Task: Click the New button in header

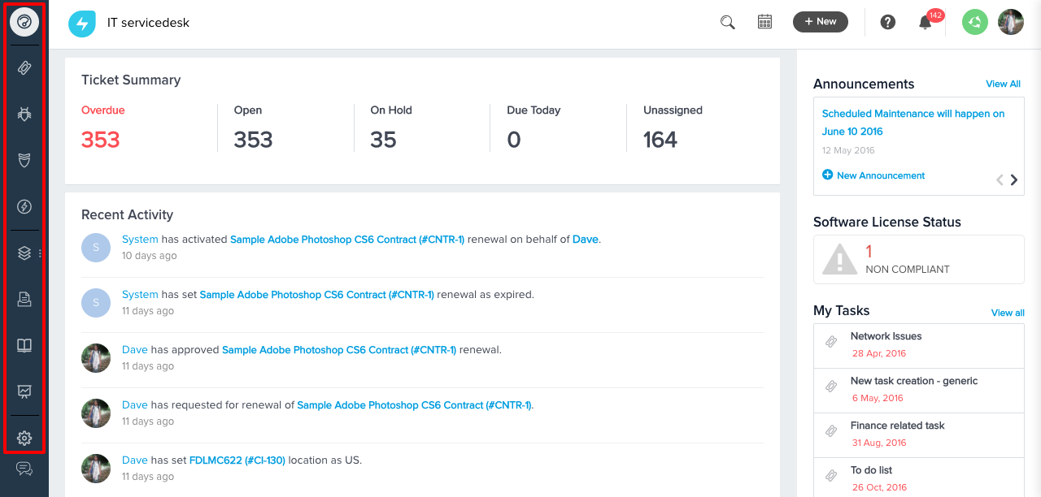Action: click(x=820, y=22)
